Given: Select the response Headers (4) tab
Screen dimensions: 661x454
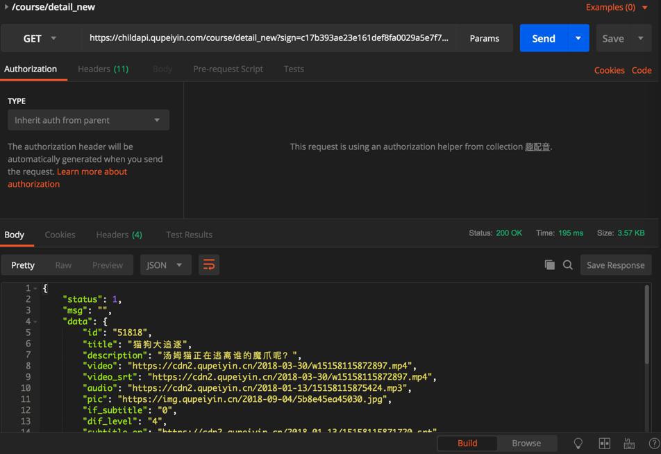Looking at the screenshot, I should pyautogui.click(x=119, y=235).
